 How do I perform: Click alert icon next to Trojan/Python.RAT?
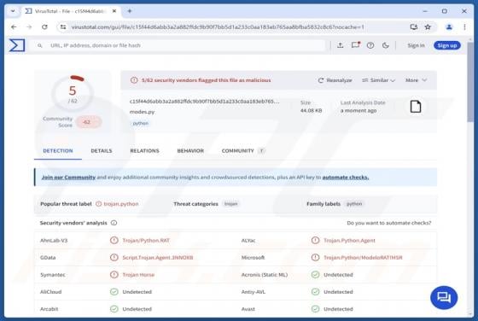coord(114,240)
